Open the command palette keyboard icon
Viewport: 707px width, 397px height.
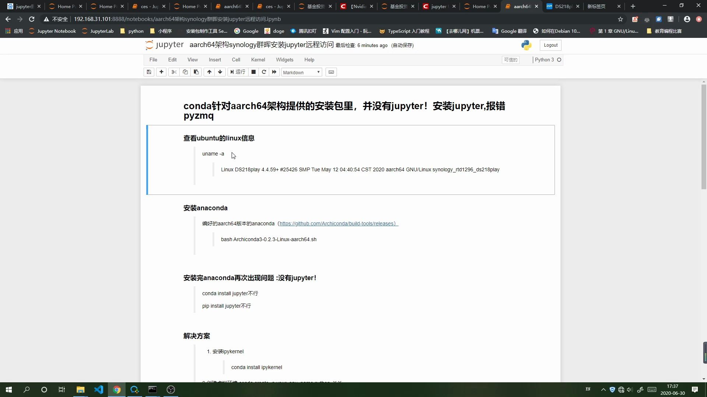(x=331, y=72)
